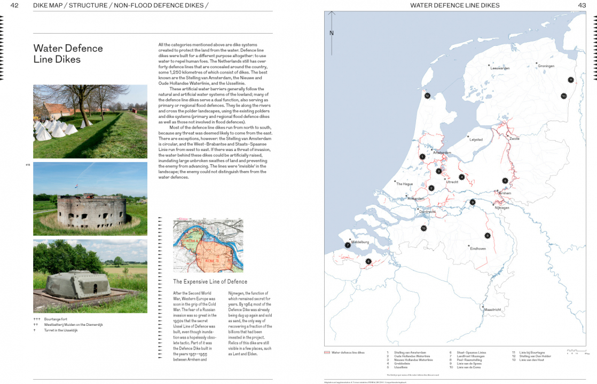597x384 pixels.
Task: Select marker 4 east of Utrecht
Action: pyautogui.click(x=461, y=177)
